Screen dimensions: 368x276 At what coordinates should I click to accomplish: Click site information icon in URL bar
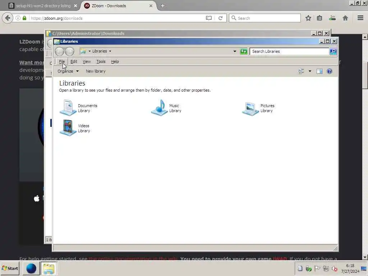point(18,18)
